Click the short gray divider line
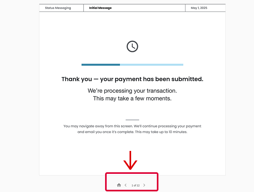This screenshot has width=254, height=192. click(x=132, y=120)
